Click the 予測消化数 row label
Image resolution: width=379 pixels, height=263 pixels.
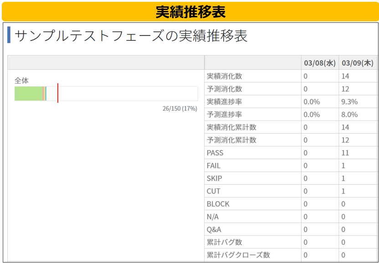click(x=224, y=89)
